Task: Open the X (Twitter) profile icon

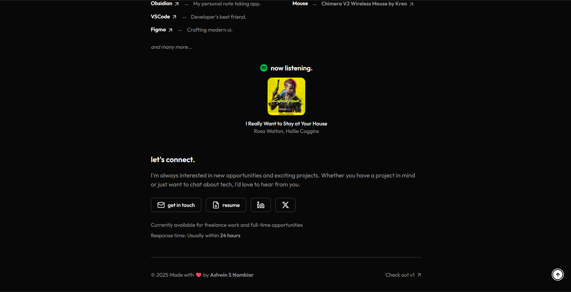Action: 285,205
